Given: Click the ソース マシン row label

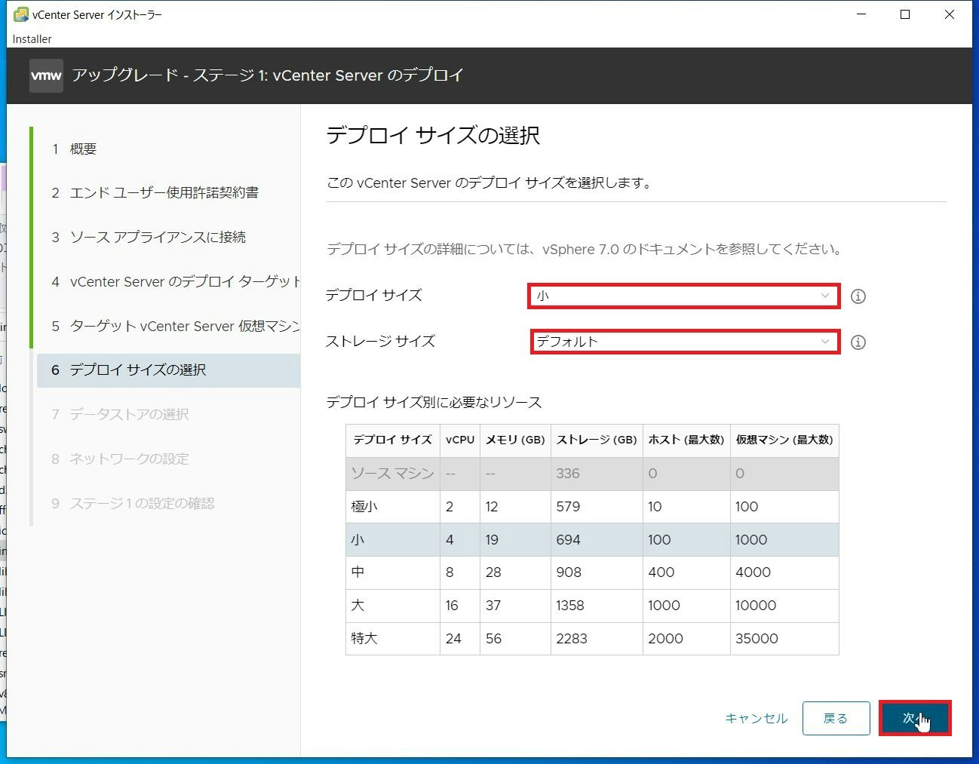Looking at the screenshot, I should (392, 474).
